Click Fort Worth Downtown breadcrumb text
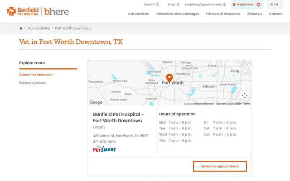Viewport: 290px width, 181px height. (73, 28)
